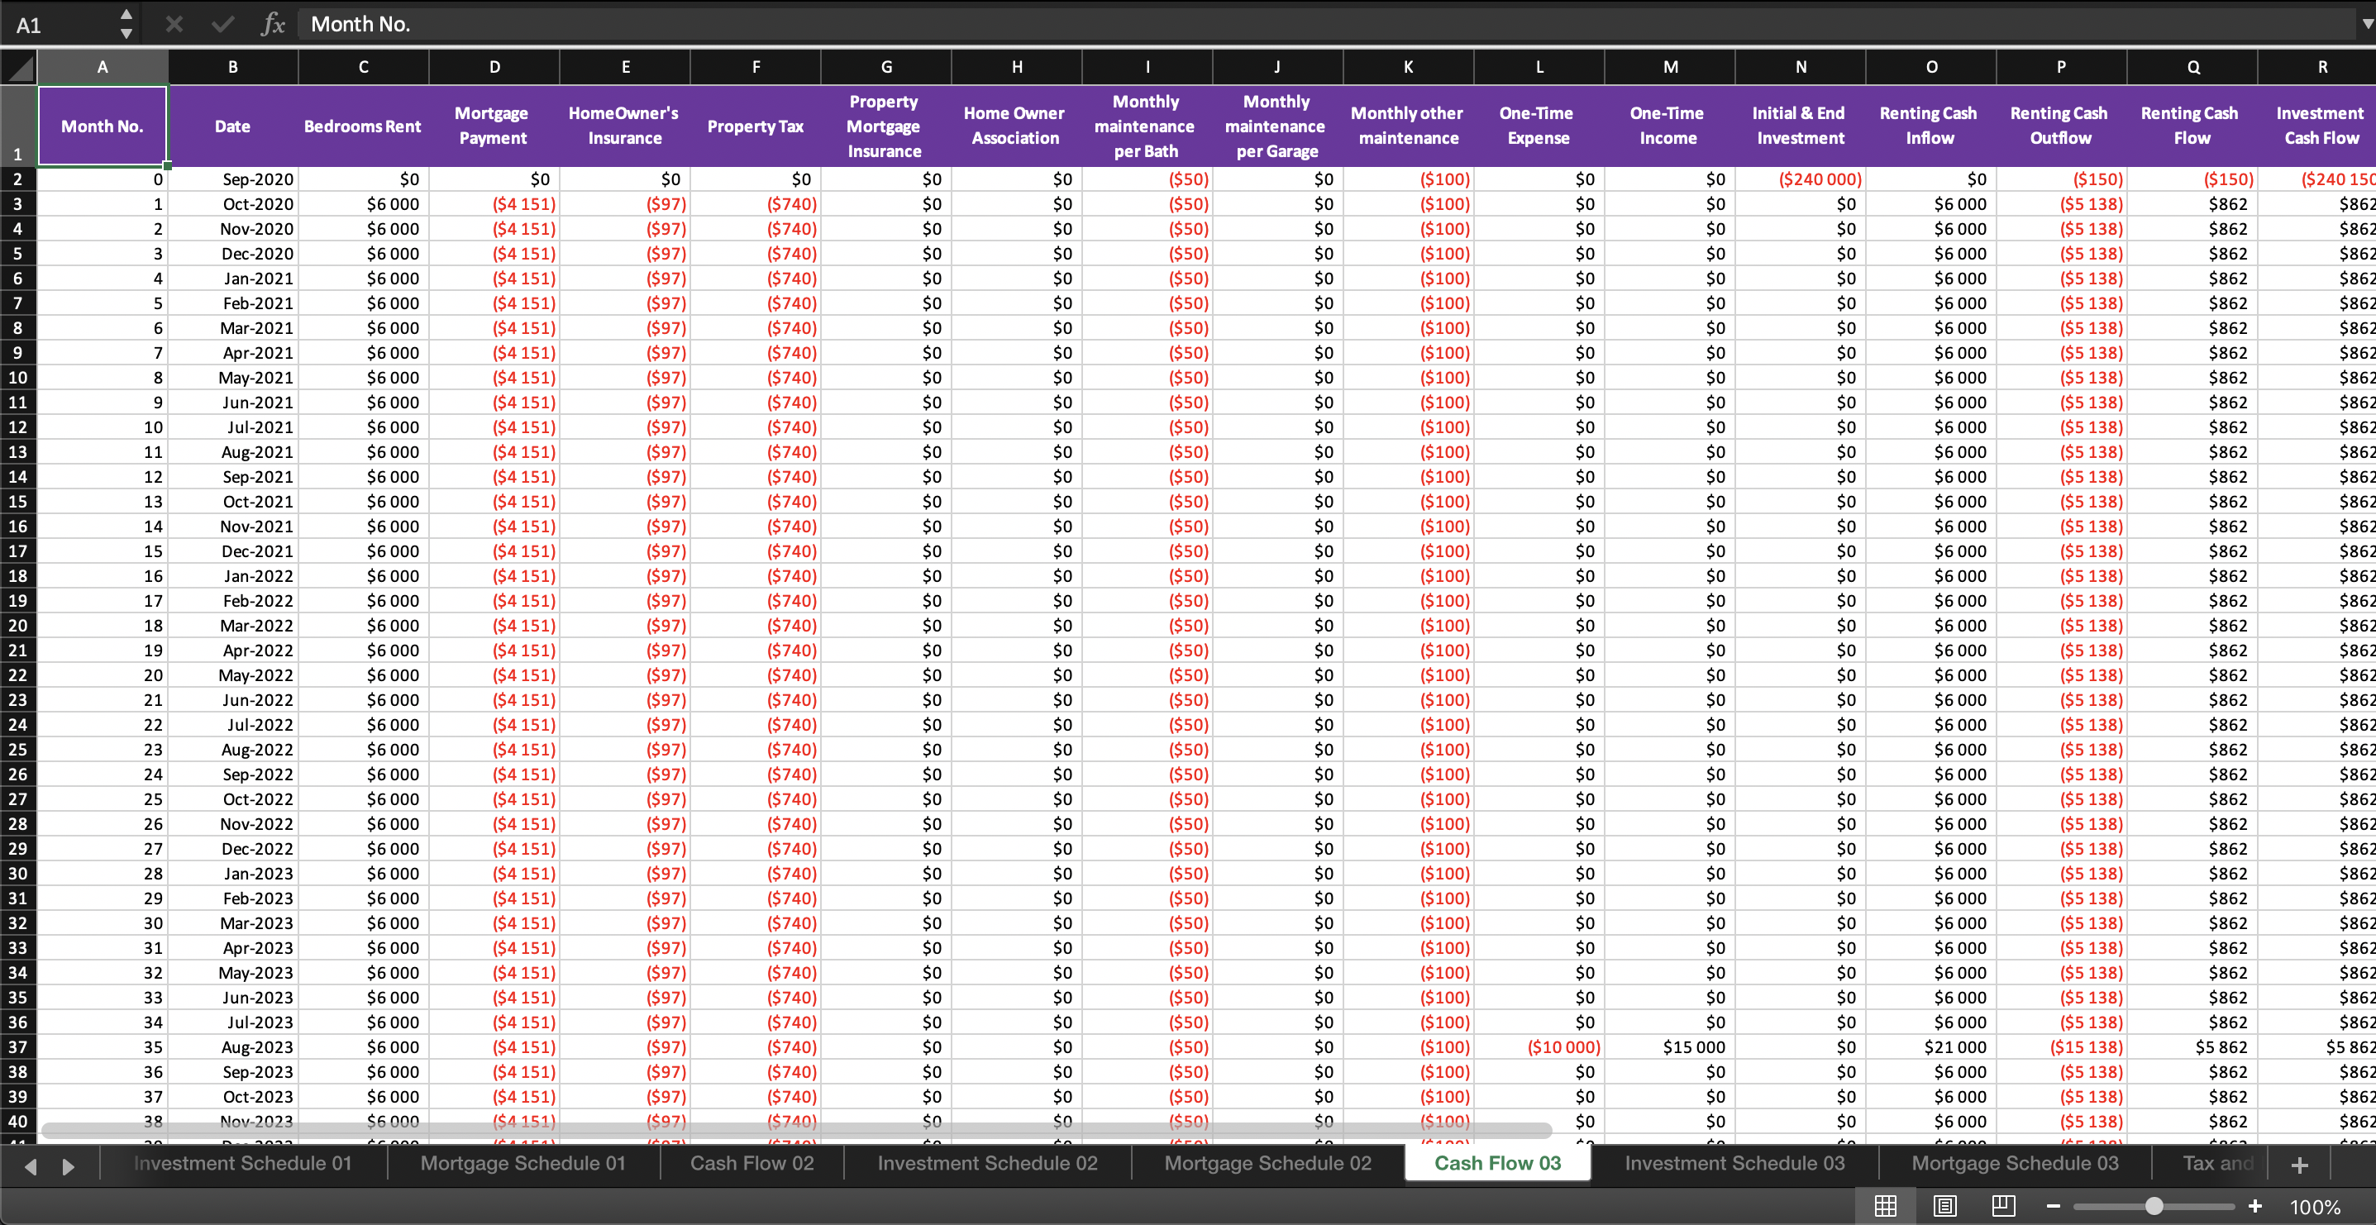The image size is (2376, 1225).
Task: Click the zoom in plus button
Action: tap(2255, 1206)
